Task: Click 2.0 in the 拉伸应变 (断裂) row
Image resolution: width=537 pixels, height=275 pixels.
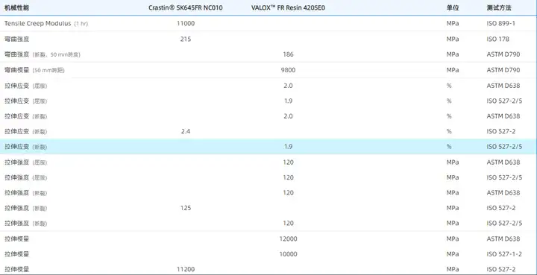Action: tap(289, 116)
